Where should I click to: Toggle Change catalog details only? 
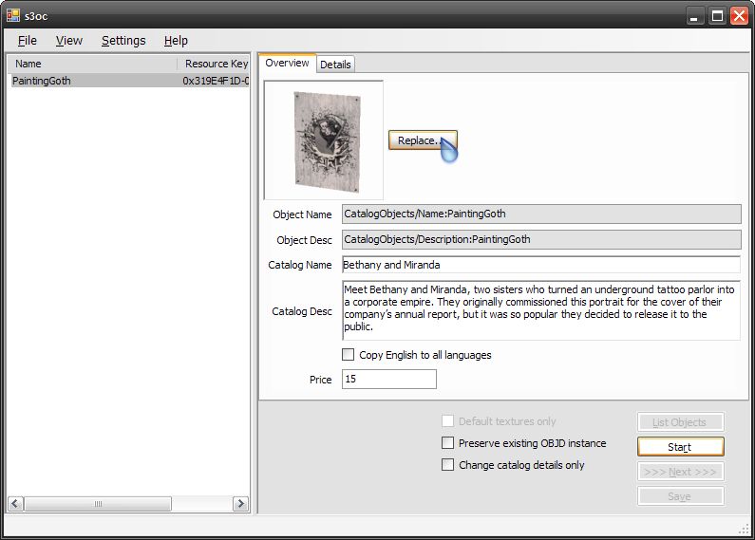pos(448,465)
